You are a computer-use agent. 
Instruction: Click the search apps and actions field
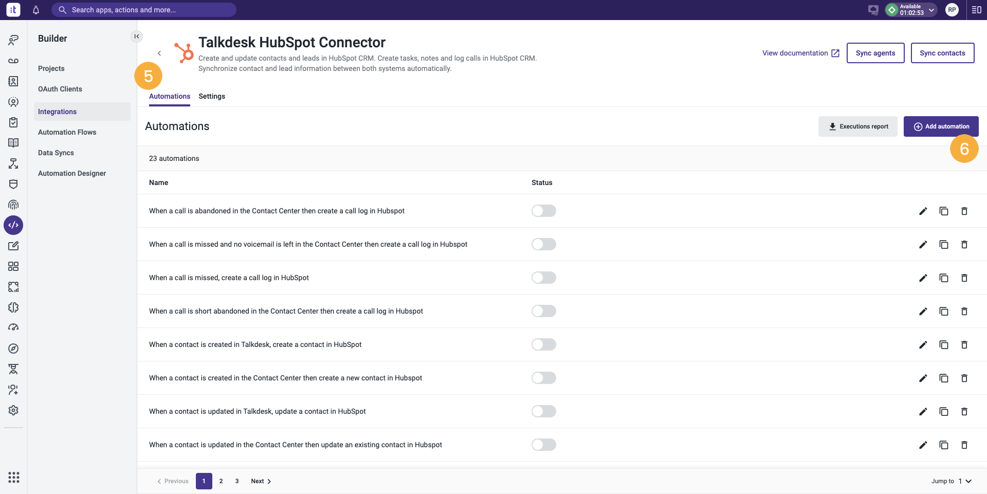tap(144, 10)
